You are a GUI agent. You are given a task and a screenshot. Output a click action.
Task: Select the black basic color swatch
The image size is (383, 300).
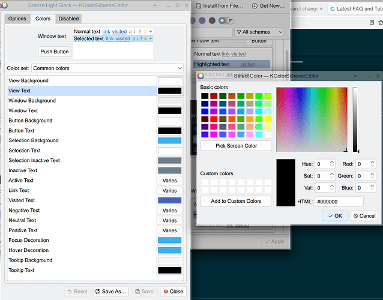205,96
